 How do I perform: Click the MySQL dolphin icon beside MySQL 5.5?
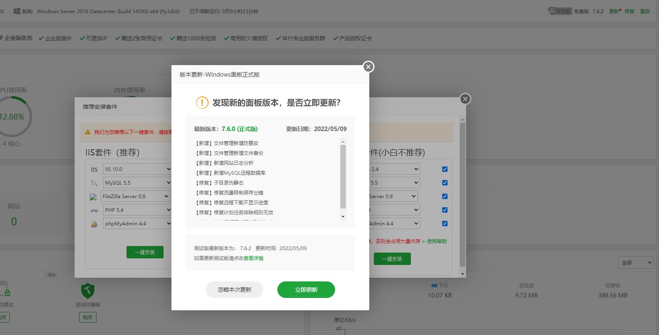tap(94, 183)
